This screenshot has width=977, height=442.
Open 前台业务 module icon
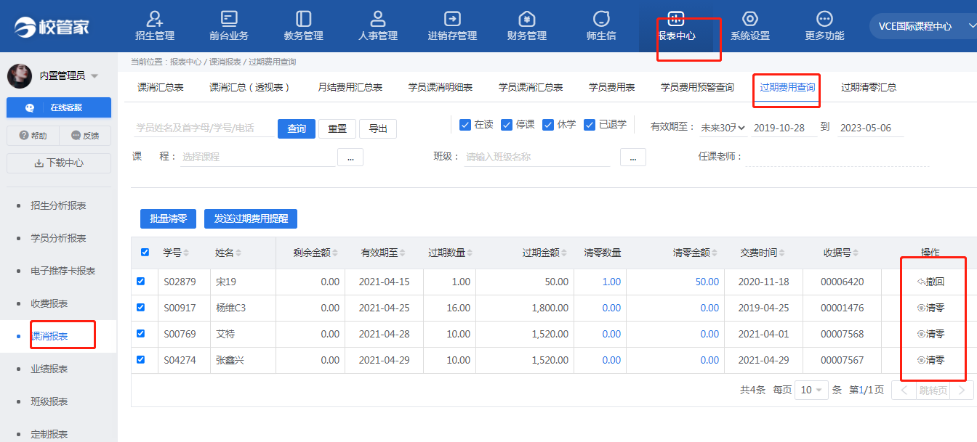[229, 19]
